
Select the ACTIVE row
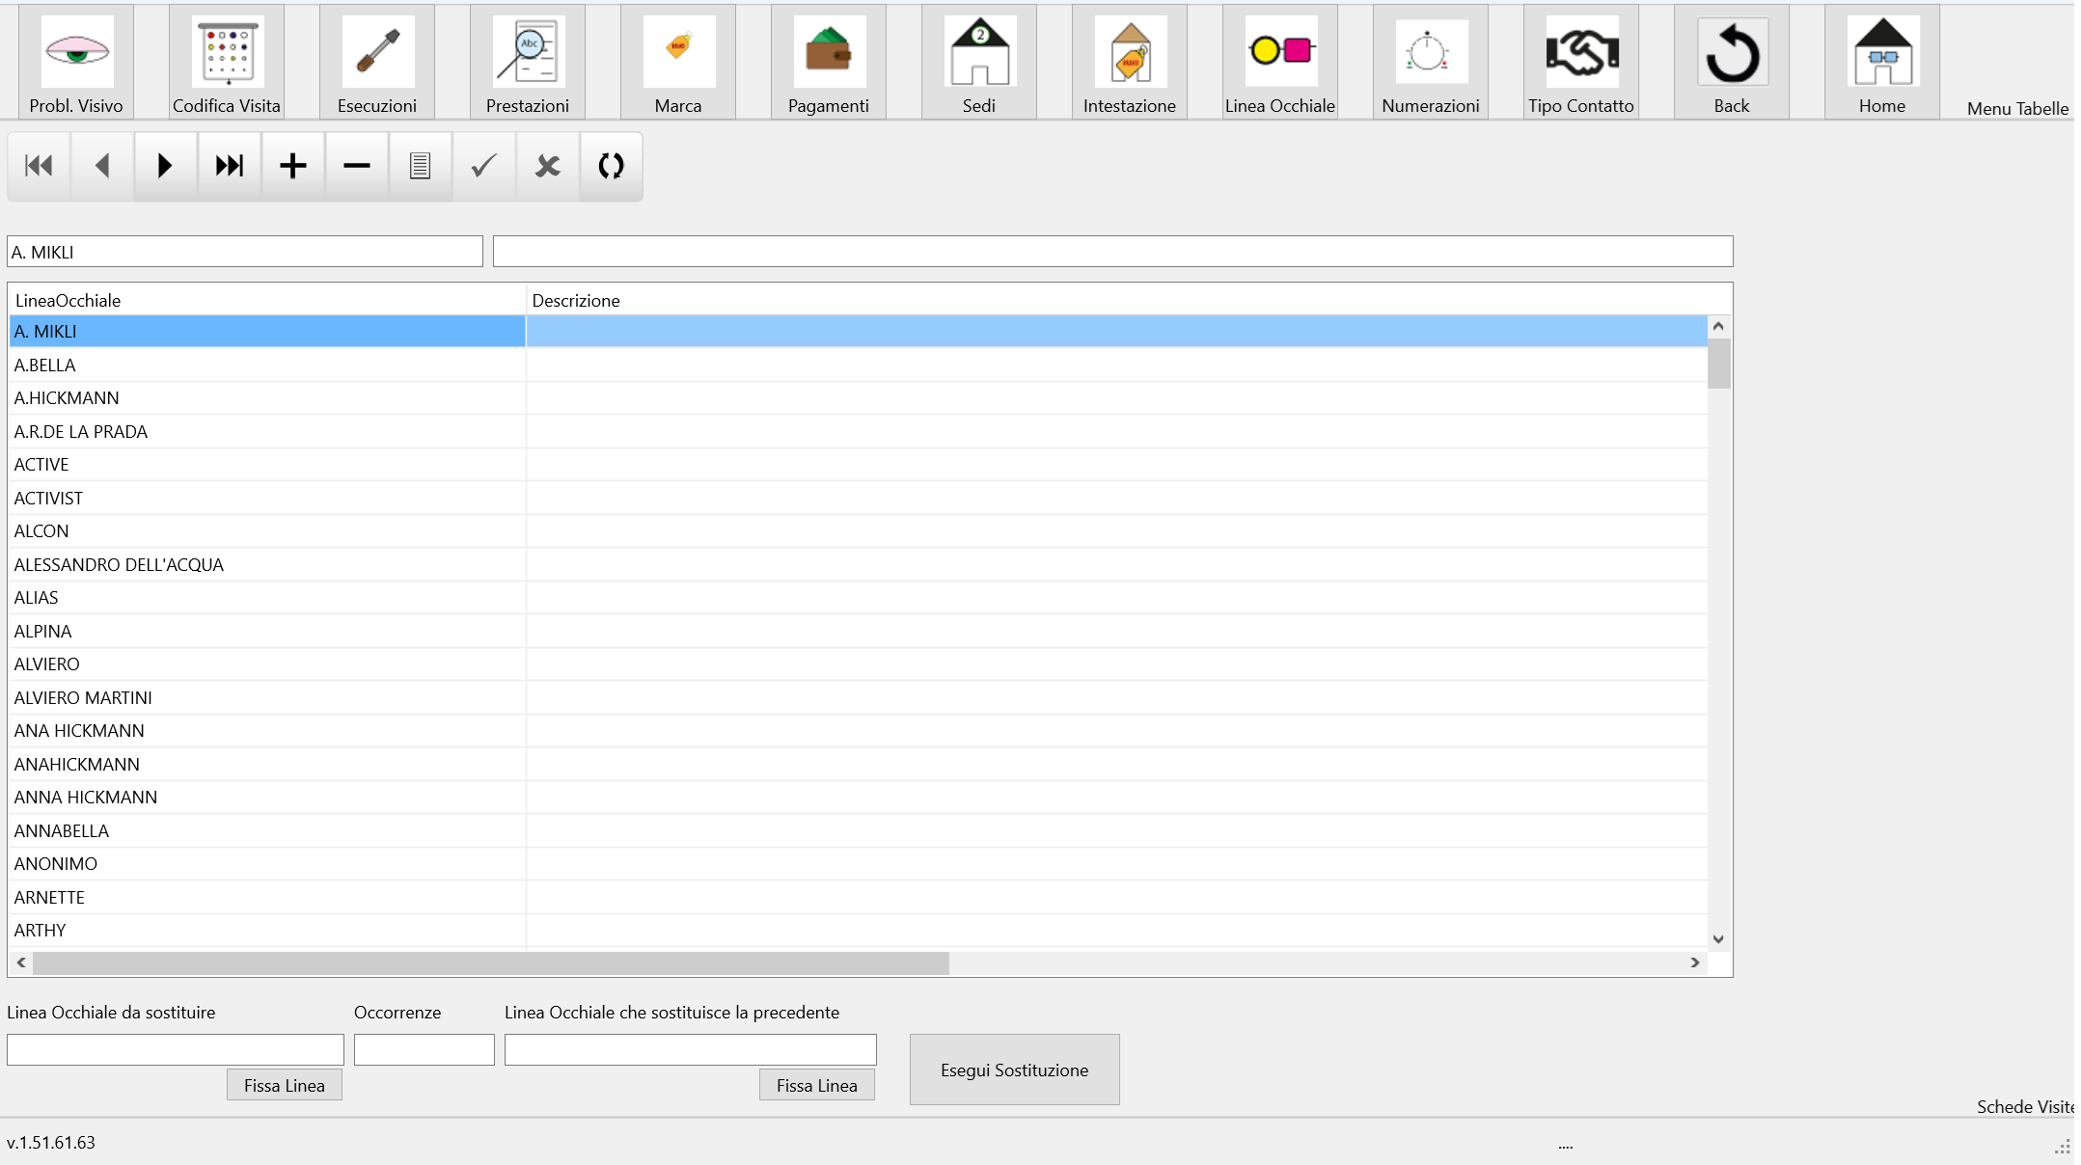859,465
